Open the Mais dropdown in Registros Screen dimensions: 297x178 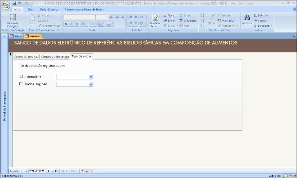point(186,25)
